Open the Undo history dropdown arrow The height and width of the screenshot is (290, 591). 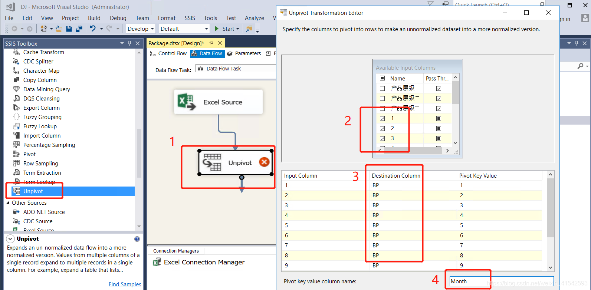pos(101,29)
